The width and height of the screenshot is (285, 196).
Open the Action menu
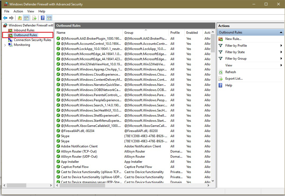pos(18,11)
